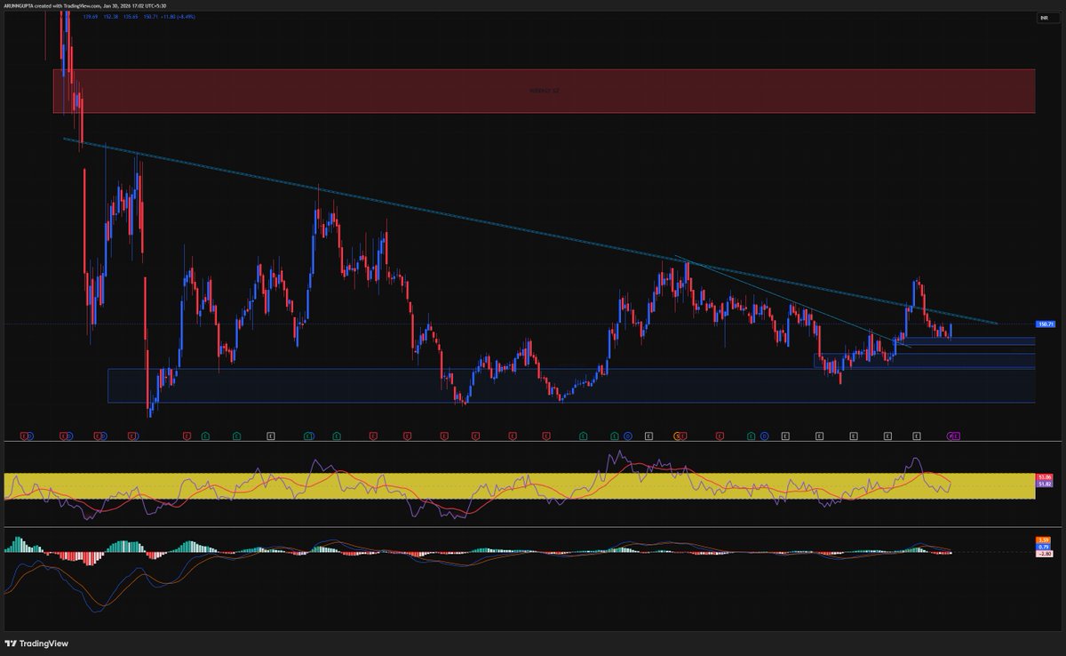
Task: Click the purple 51.82 RSI value label
Action: click(1045, 484)
